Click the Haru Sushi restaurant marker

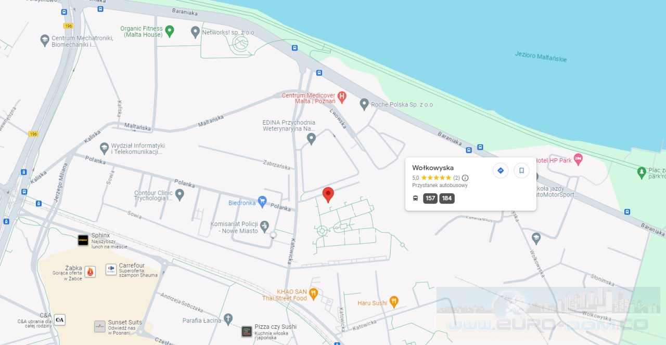point(394,301)
